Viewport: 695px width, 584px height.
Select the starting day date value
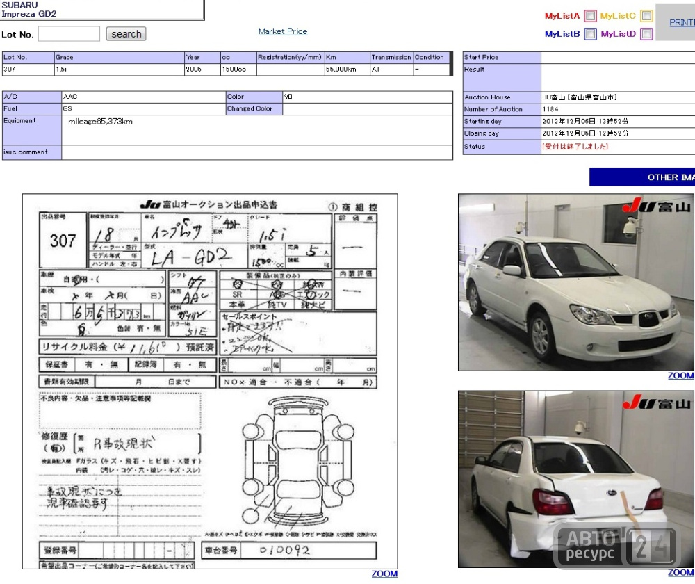(x=585, y=121)
